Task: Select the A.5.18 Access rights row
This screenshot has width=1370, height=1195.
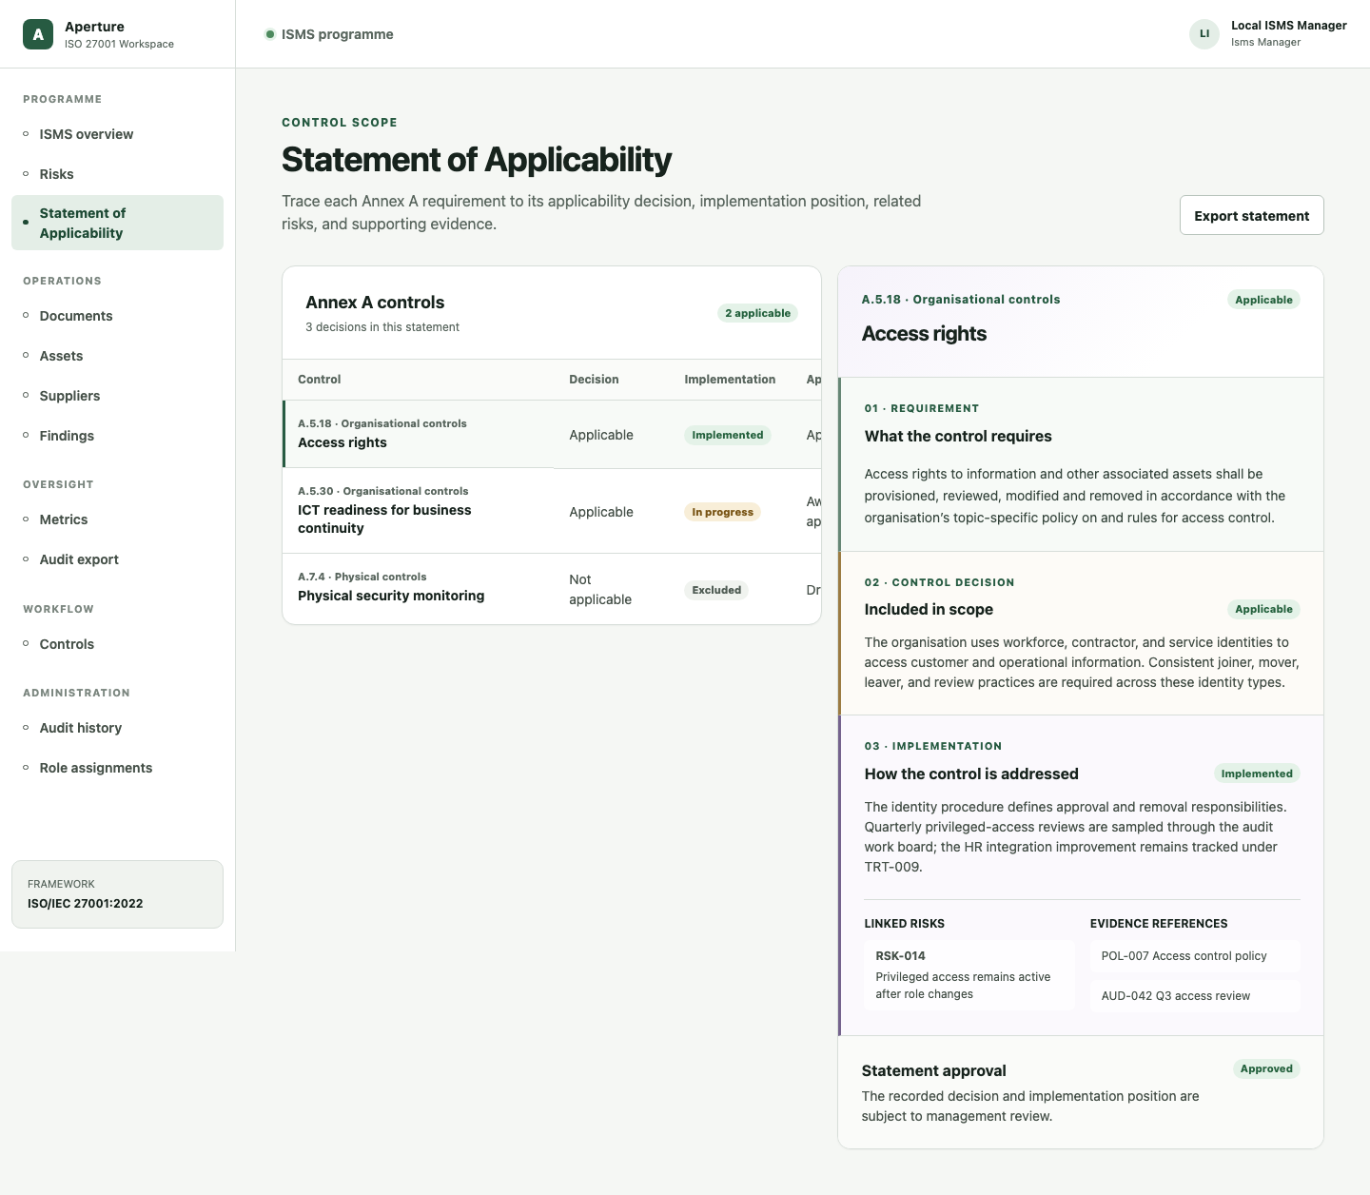Action: click(552, 434)
